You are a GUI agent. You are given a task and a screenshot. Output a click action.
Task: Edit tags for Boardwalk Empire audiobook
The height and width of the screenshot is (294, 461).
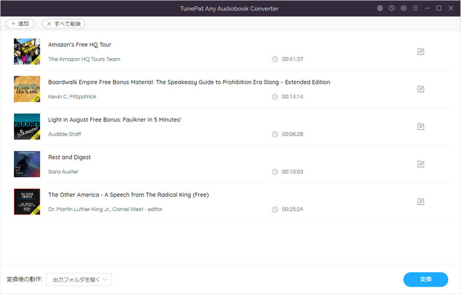(421, 89)
